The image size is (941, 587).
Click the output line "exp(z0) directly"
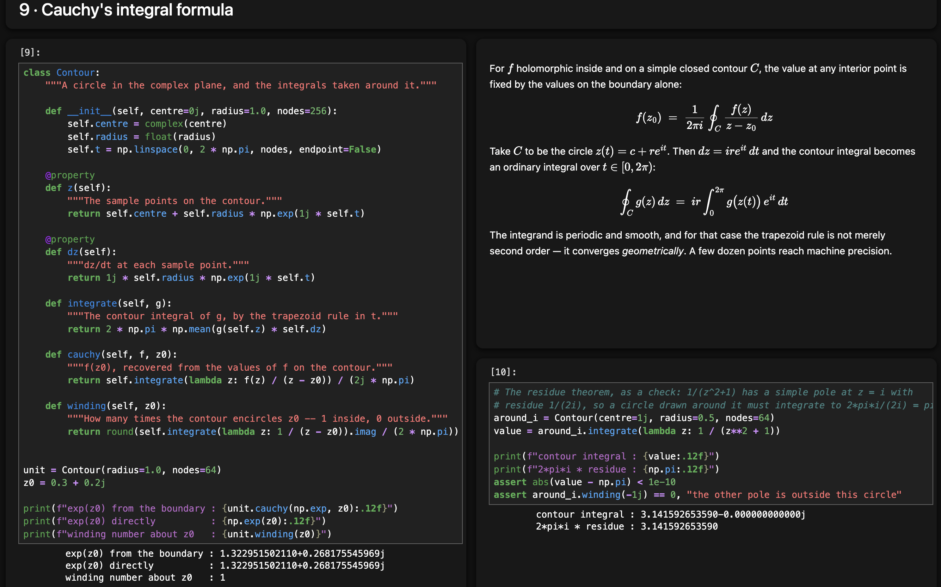tap(225, 565)
